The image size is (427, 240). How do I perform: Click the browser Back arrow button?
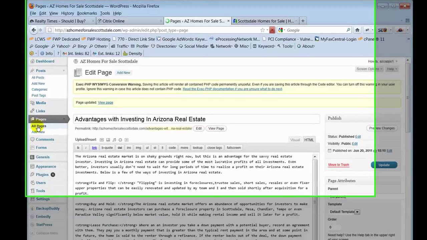tap(33, 30)
